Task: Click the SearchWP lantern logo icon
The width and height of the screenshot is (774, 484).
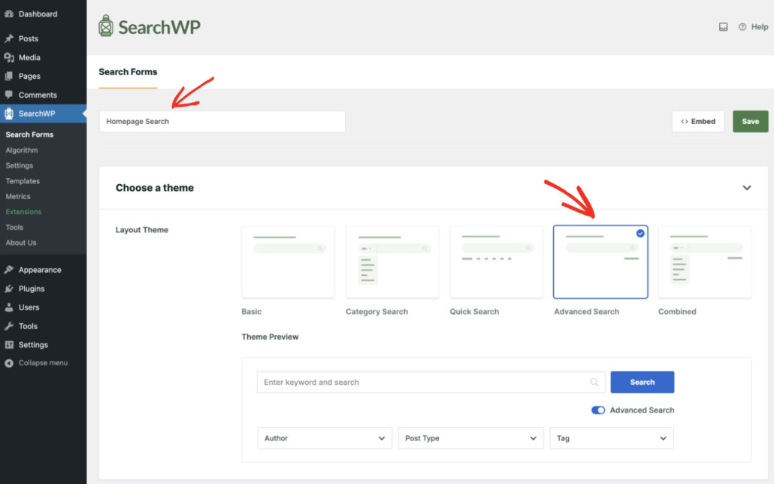Action: (105, 26)
